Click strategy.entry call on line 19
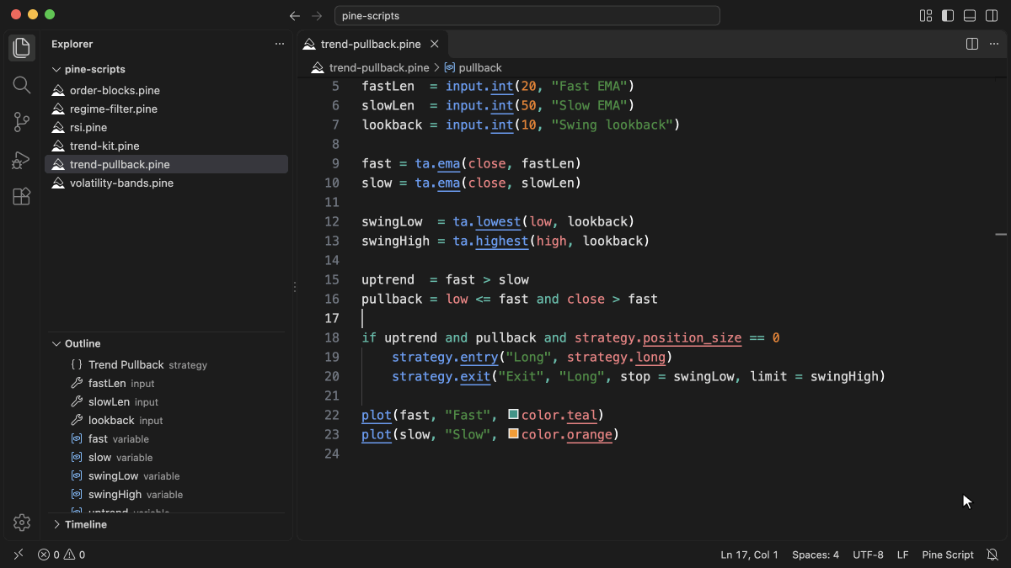1011x568 pixels. coord(445,357)
